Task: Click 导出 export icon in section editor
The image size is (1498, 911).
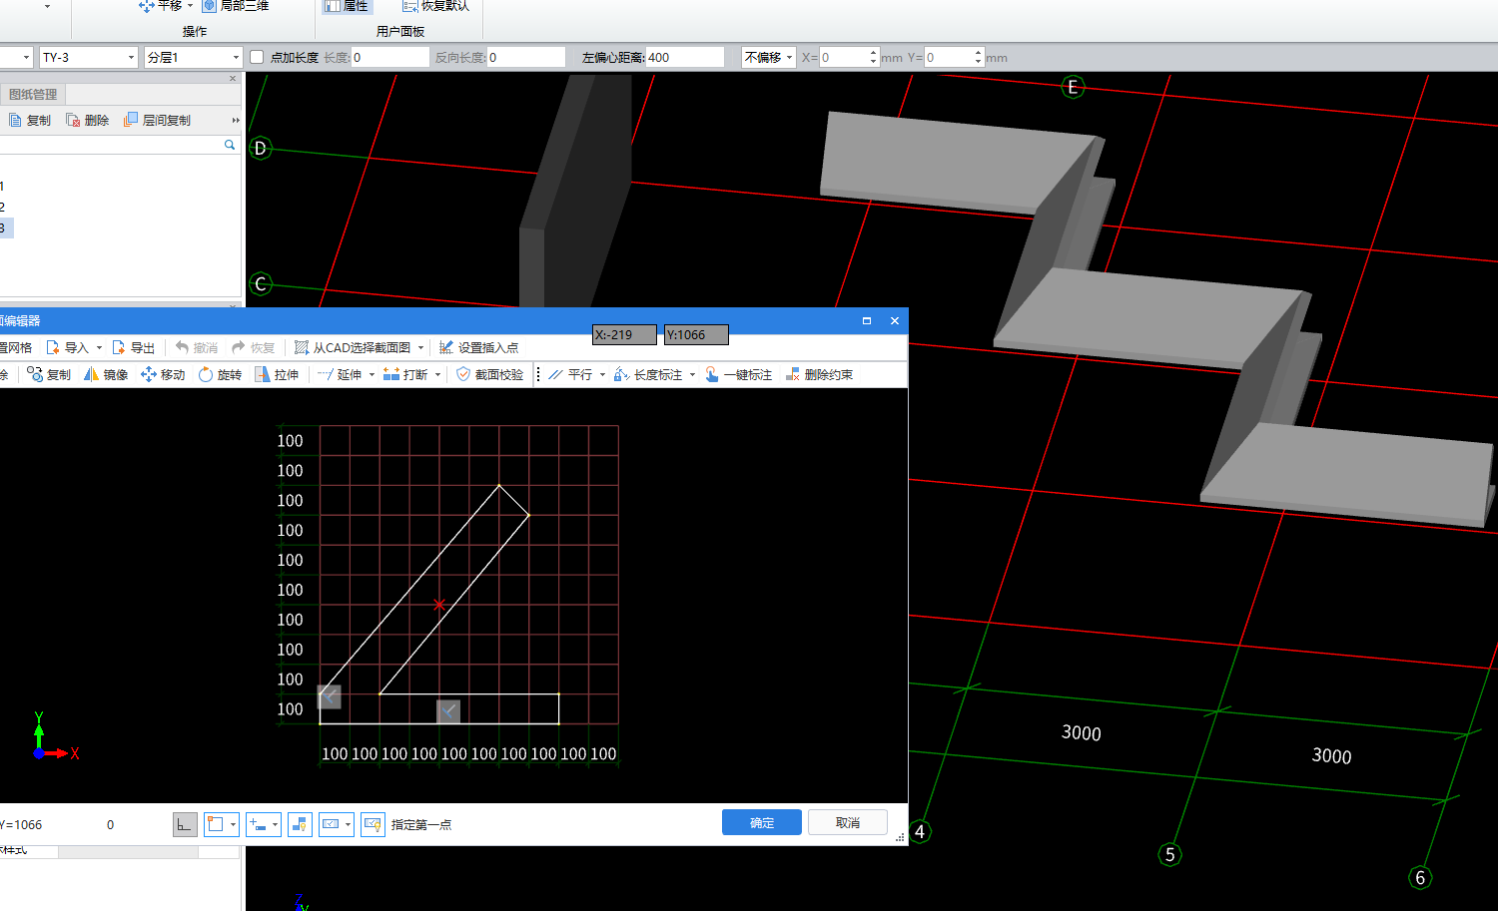Action: point(119,347)
